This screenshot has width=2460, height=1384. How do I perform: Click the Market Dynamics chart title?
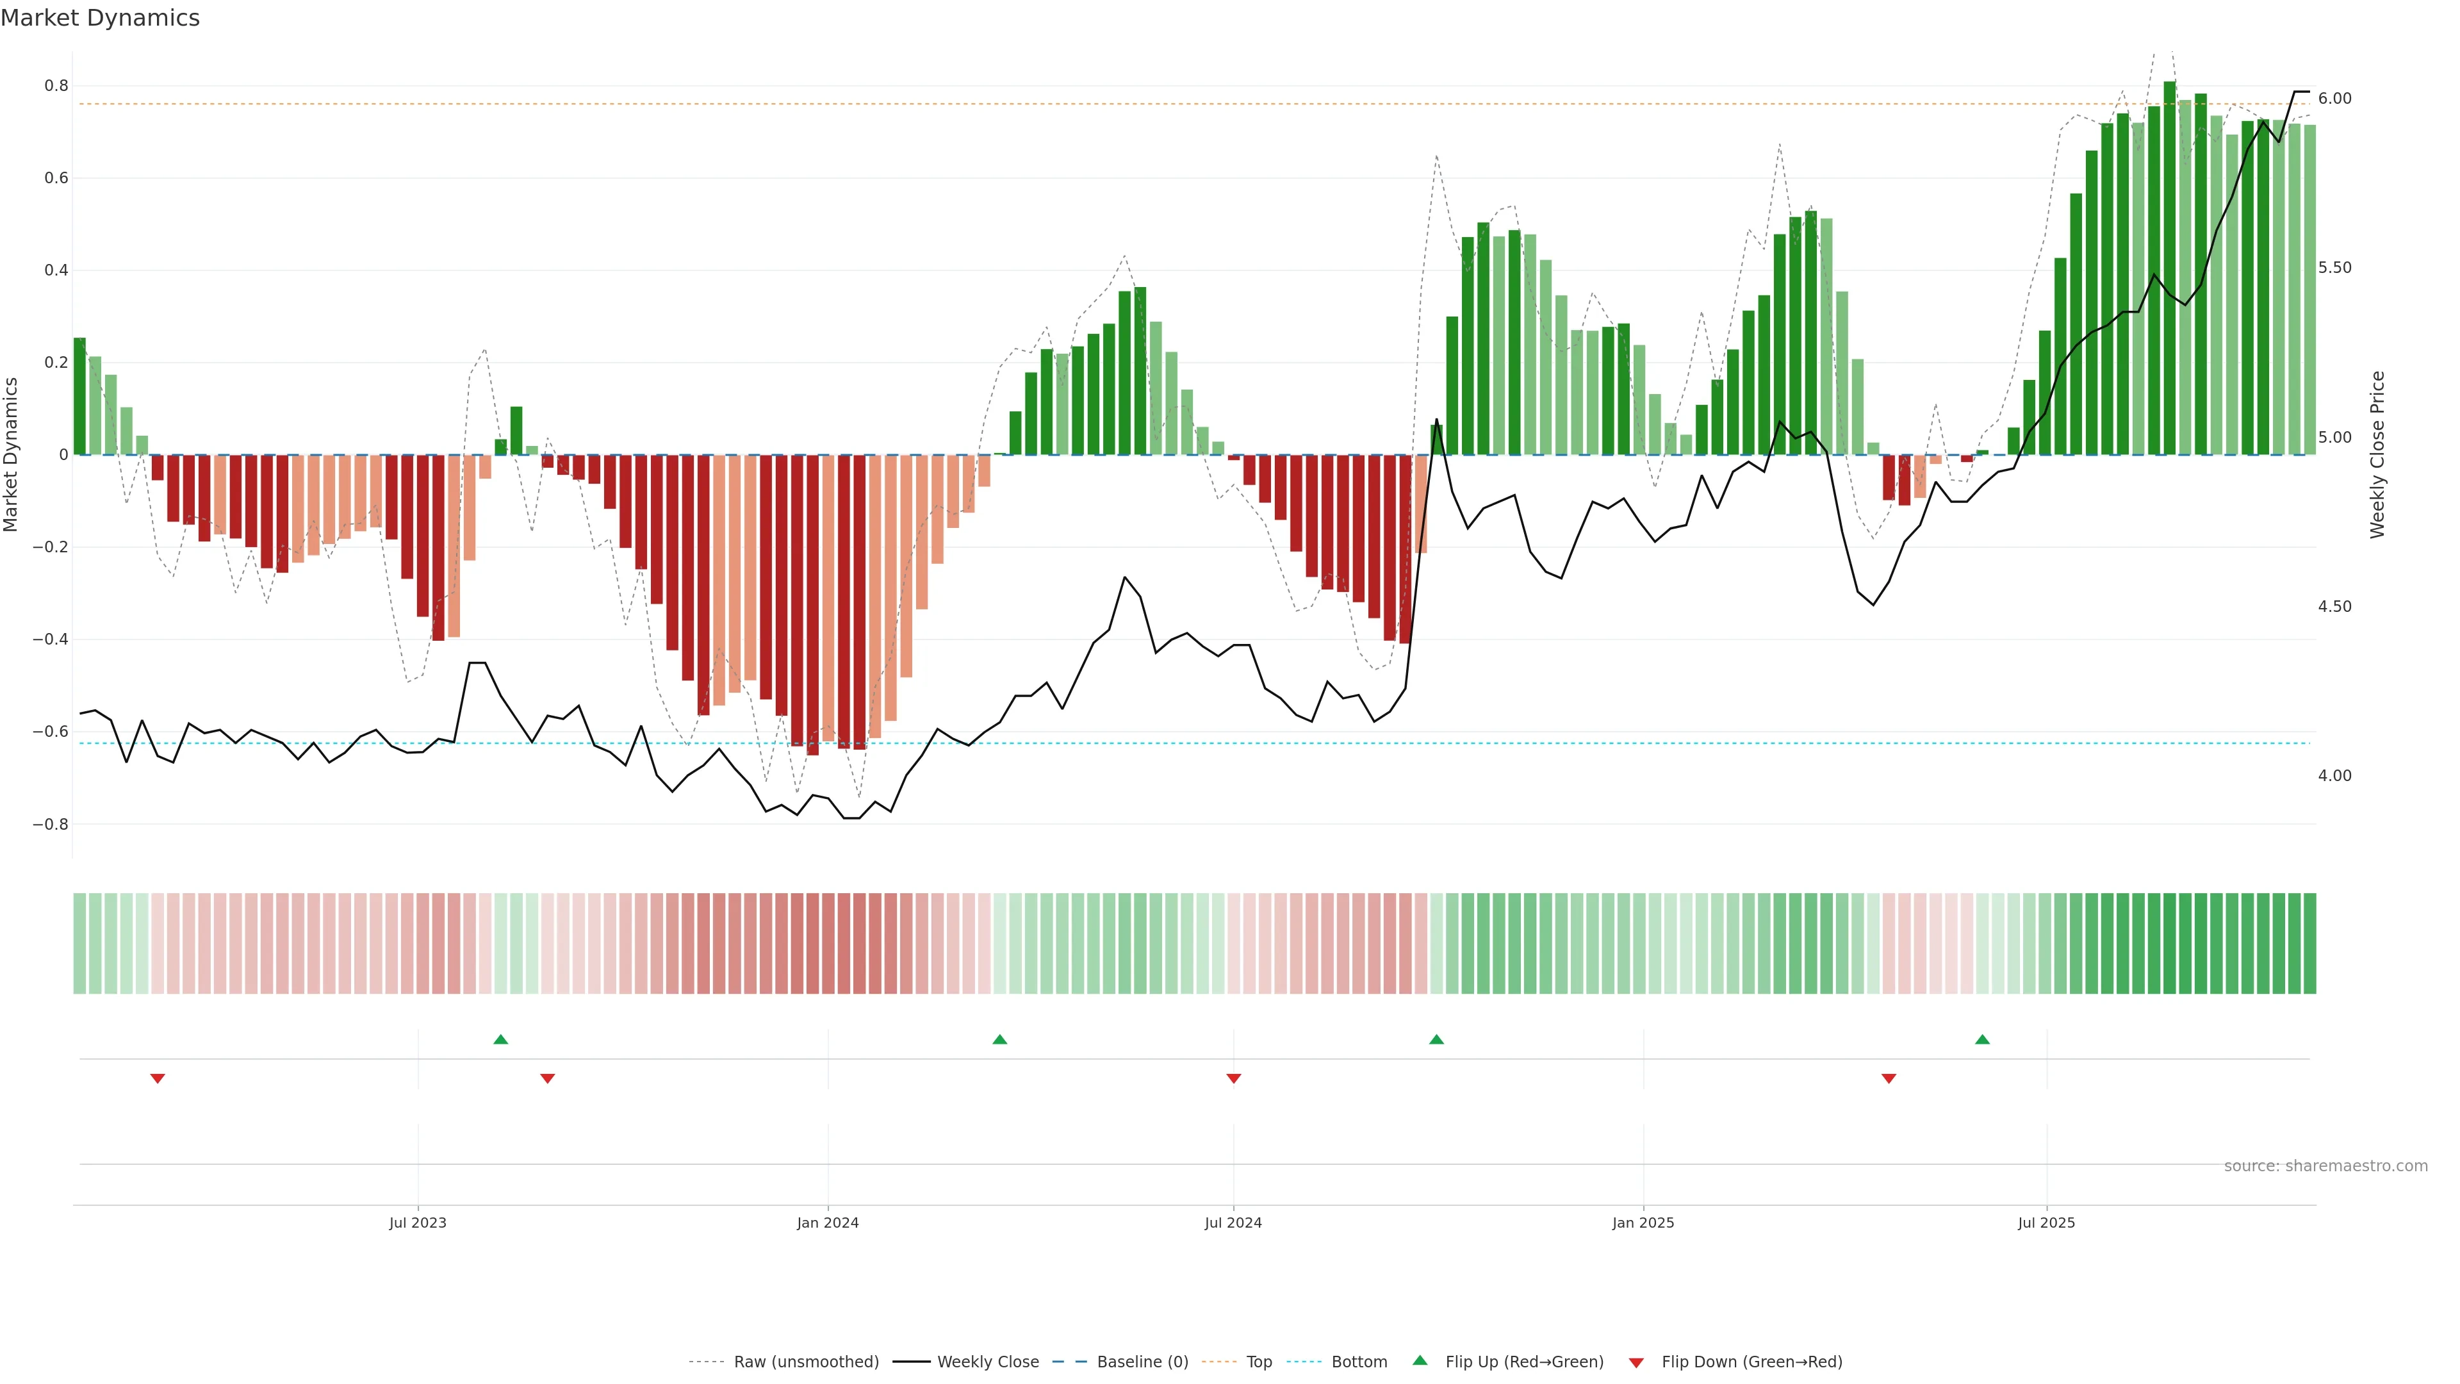[101, 18]
